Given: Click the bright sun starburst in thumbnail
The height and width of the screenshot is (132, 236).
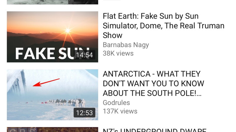Looking at the screenshot, I should [x=68, y=31].
